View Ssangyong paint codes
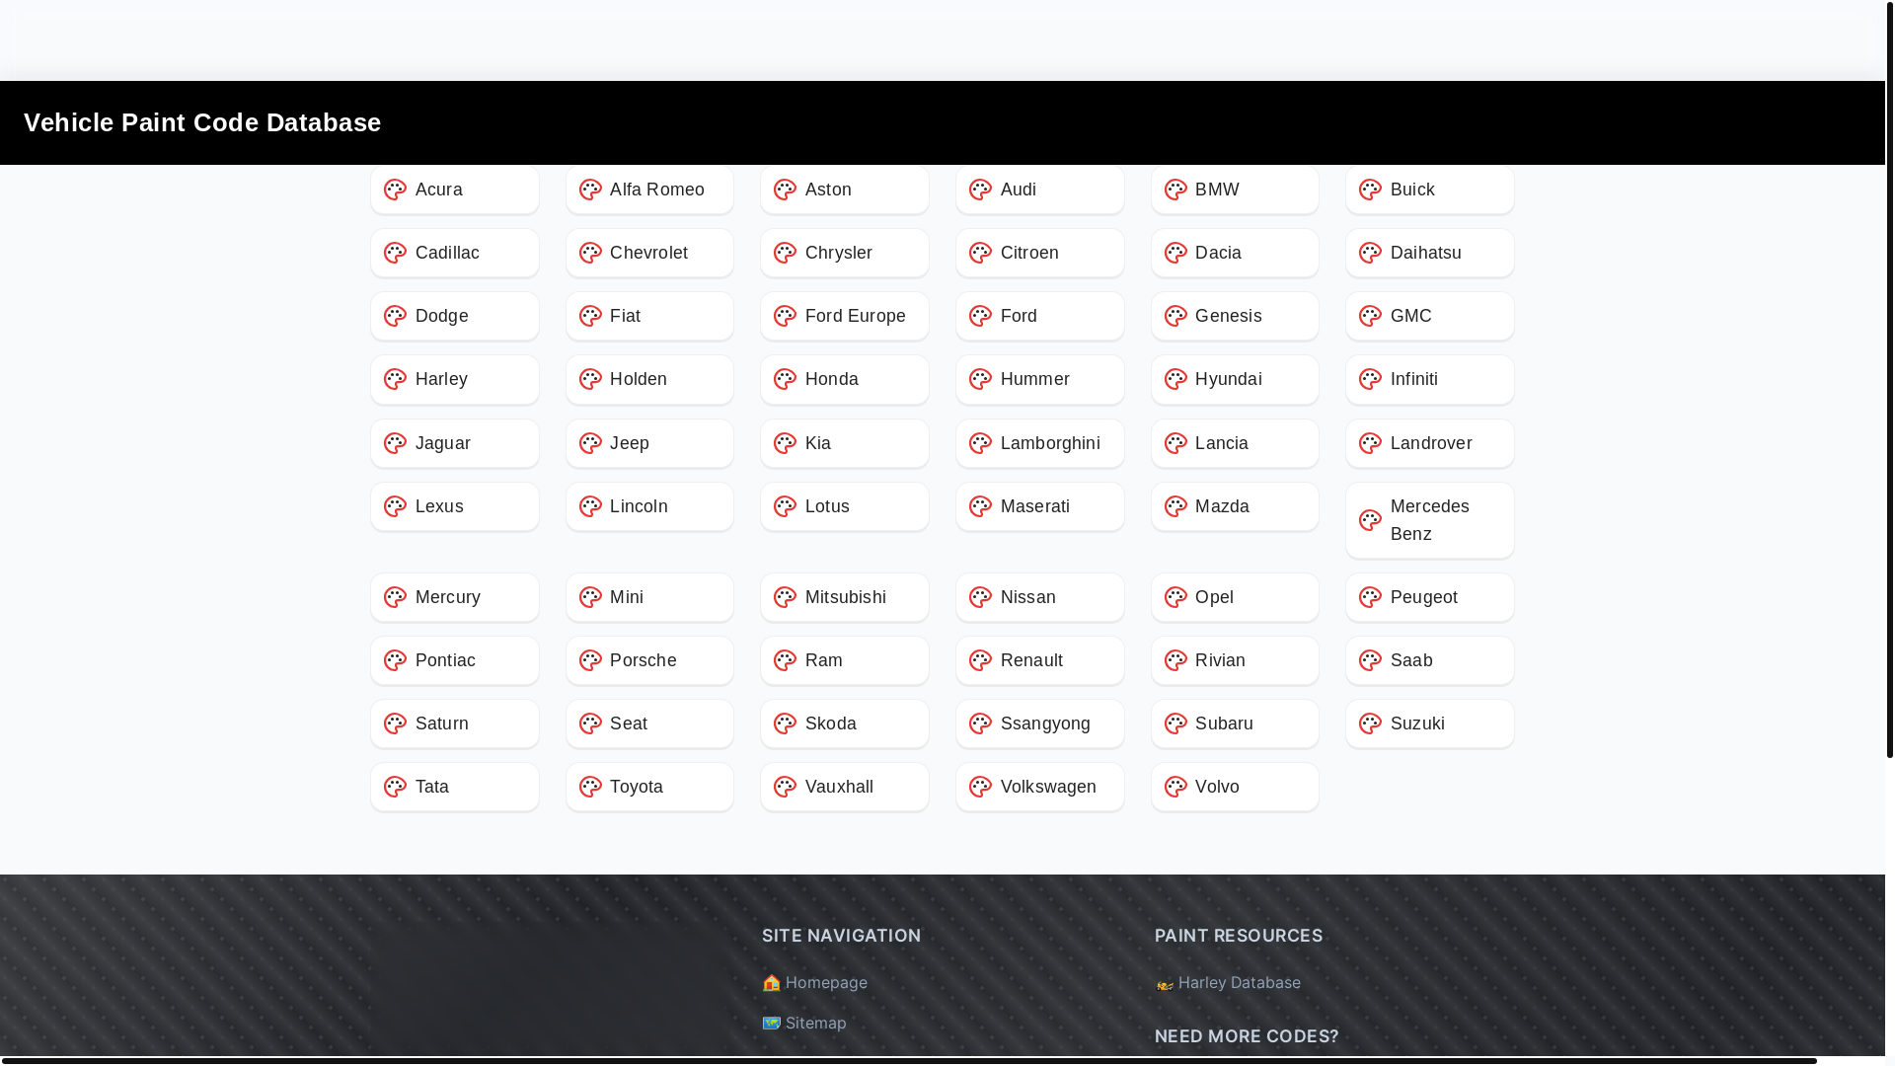 1040,723
